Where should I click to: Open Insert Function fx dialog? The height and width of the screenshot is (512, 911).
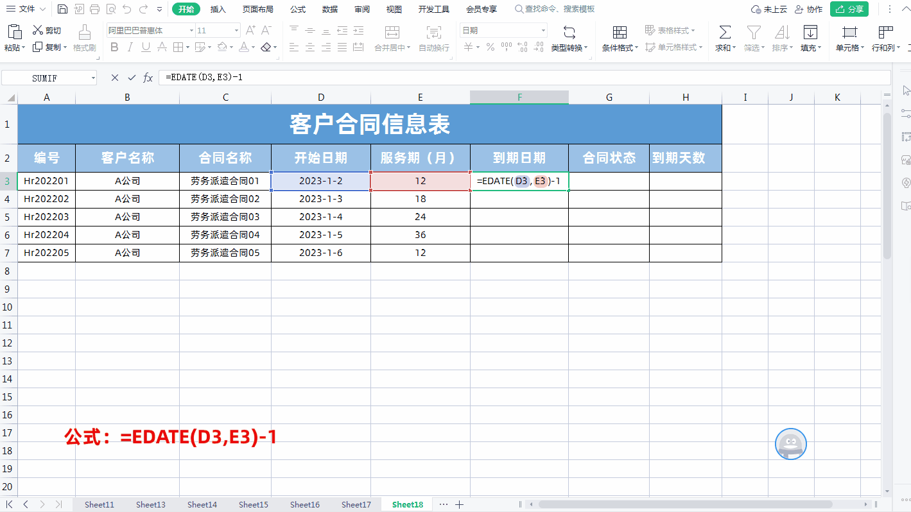148,78
